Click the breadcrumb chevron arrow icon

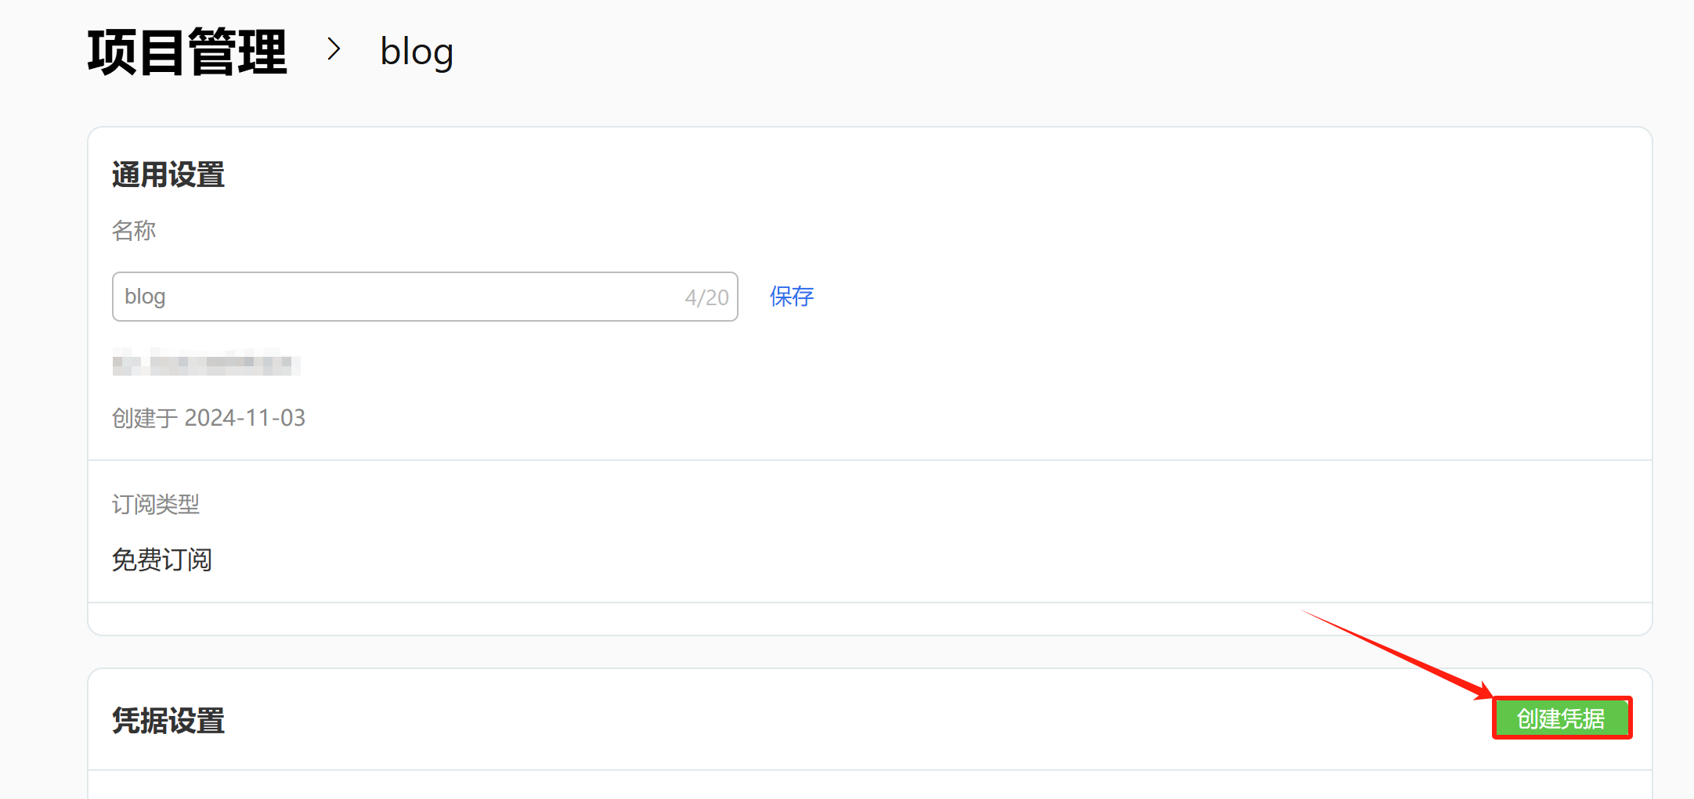click(334, 49)
